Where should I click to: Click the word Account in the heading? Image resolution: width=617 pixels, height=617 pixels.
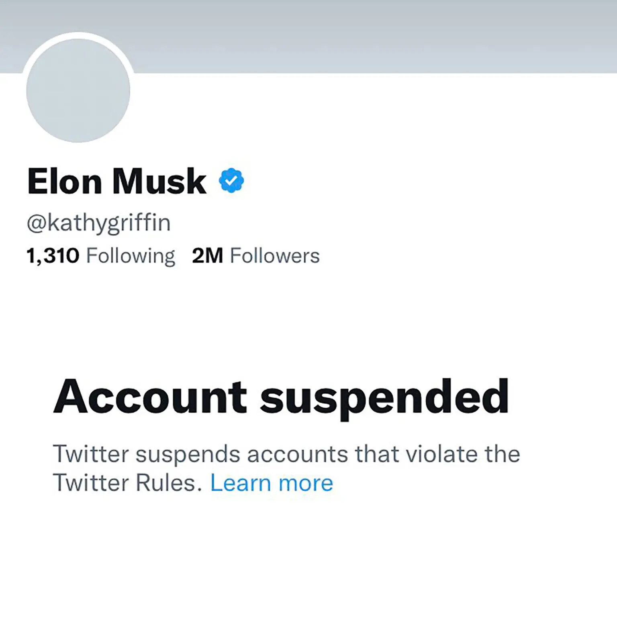click(x=150, y=396)
